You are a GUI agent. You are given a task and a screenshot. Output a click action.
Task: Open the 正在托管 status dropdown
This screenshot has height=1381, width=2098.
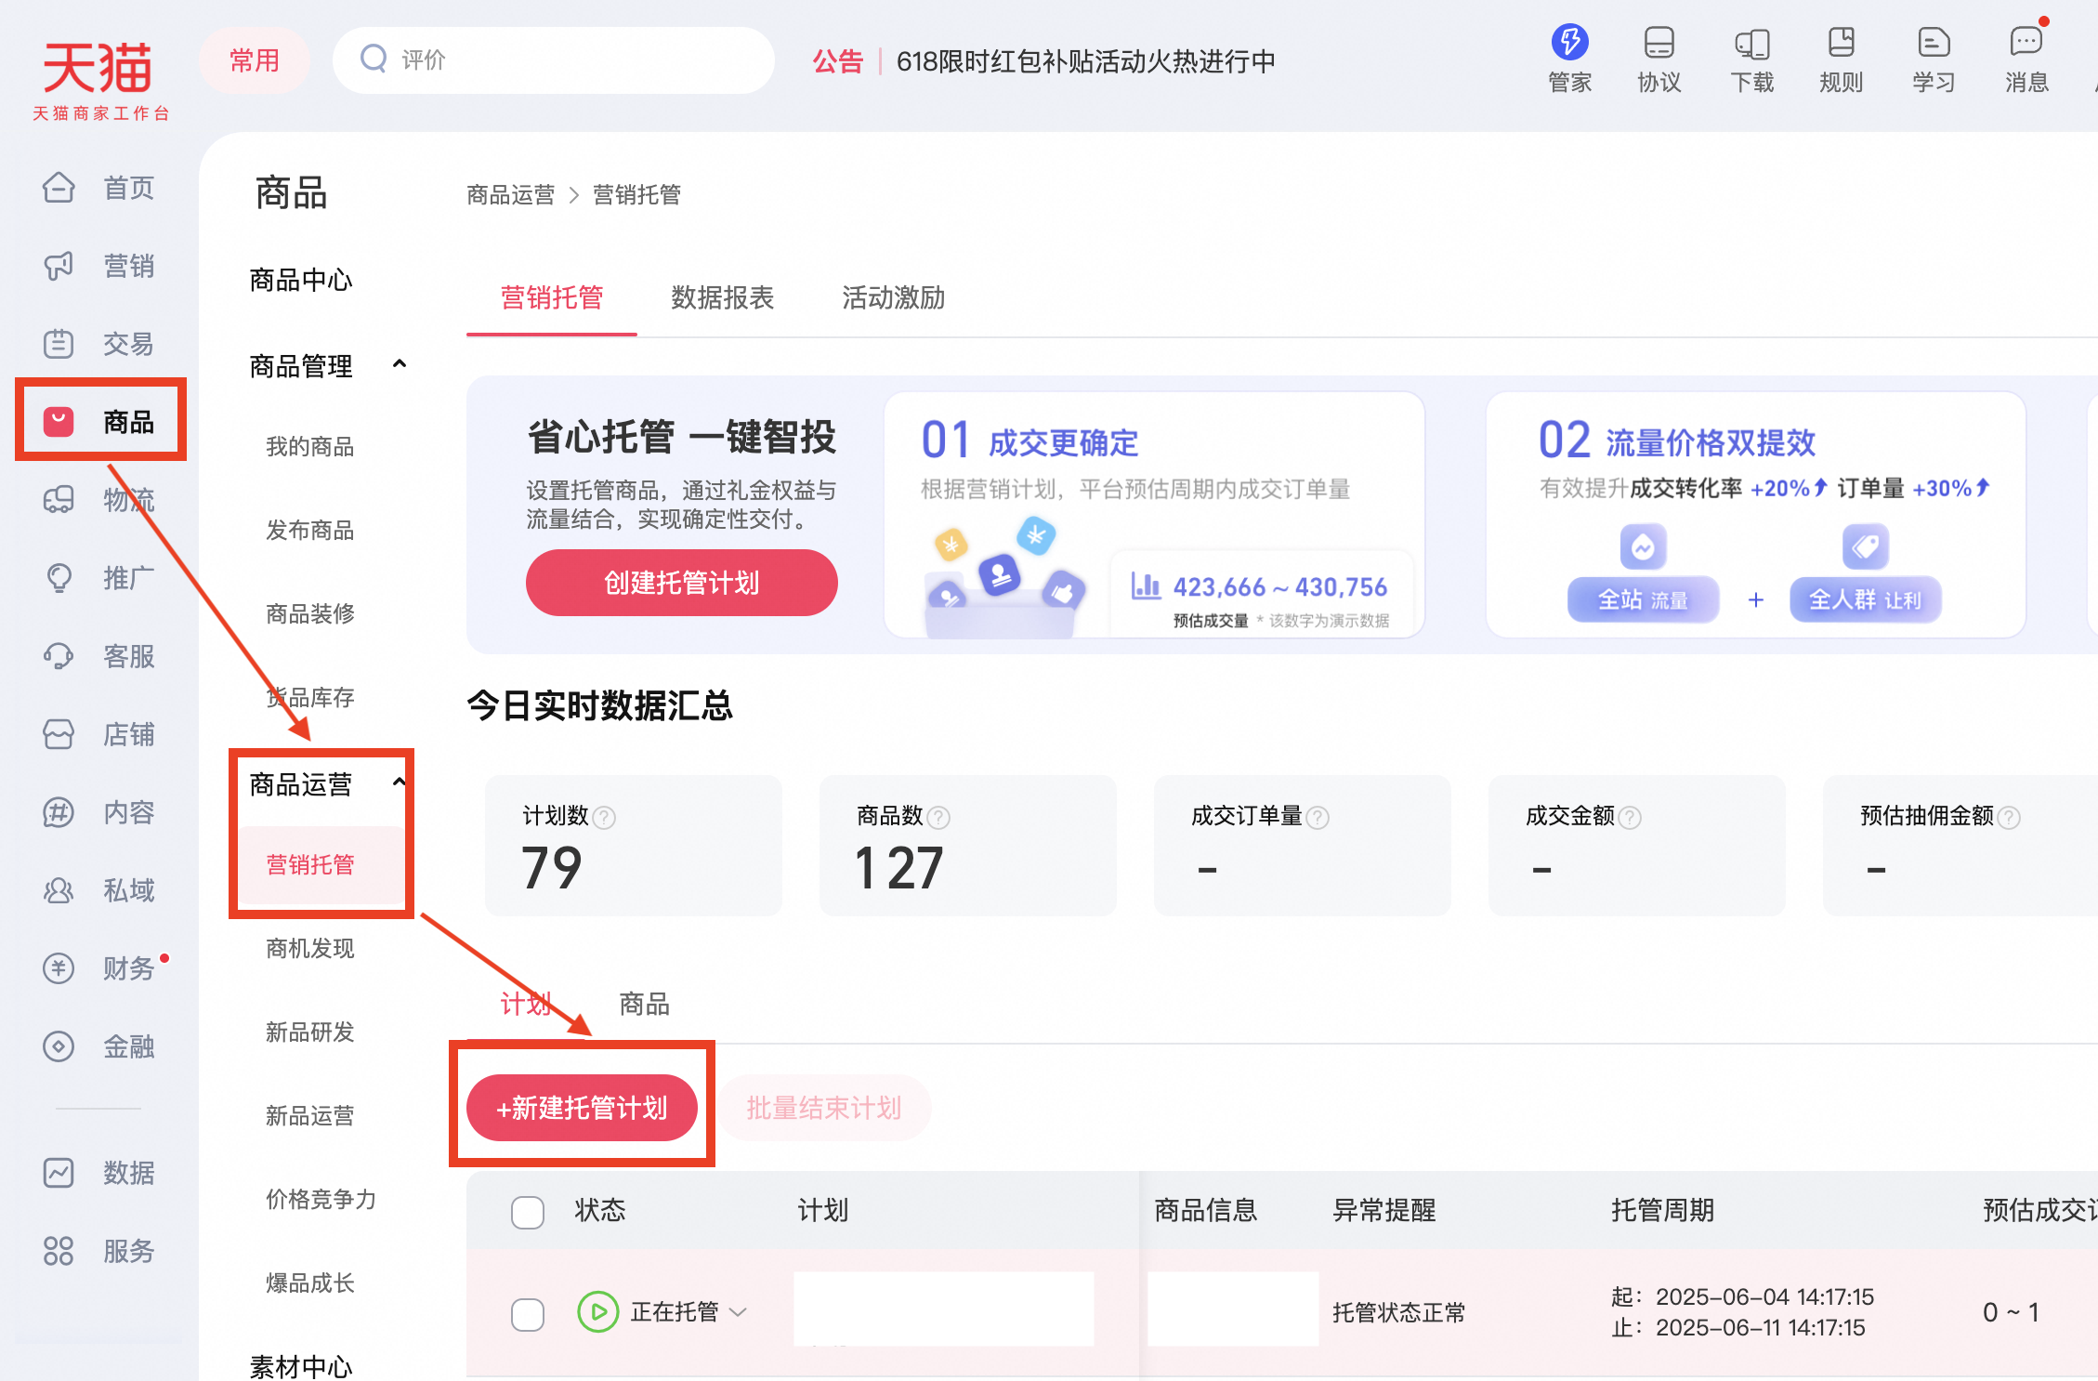739,1311
